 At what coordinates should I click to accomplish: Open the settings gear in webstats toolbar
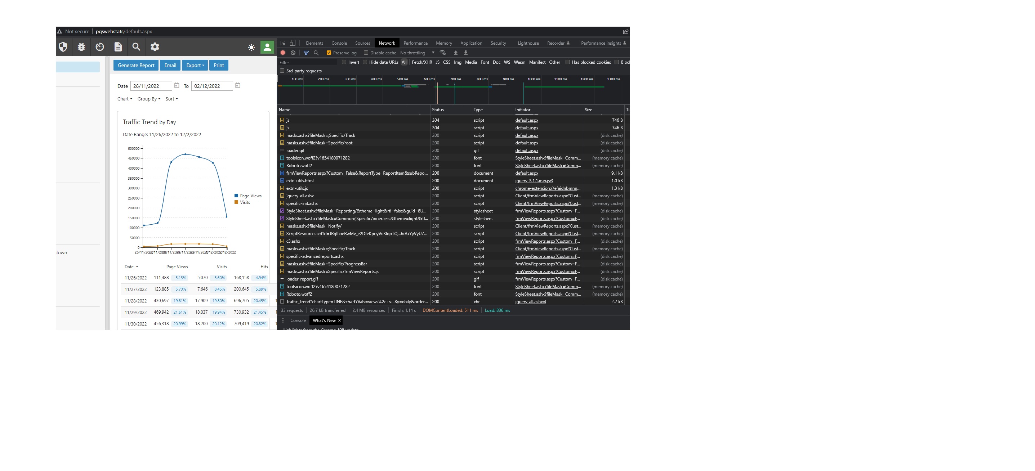(155, 47)
